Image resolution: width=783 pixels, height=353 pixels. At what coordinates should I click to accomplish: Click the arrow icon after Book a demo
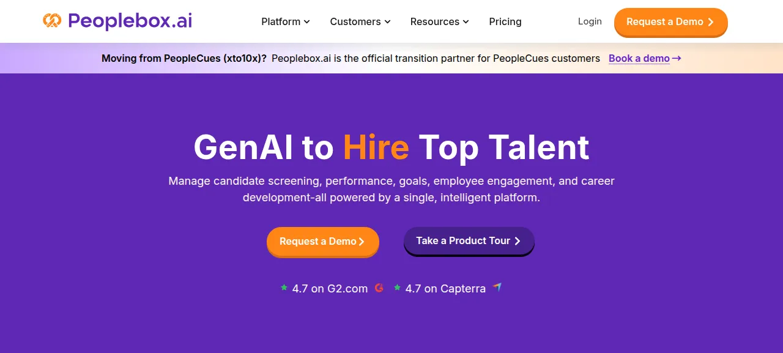point(677,59)
